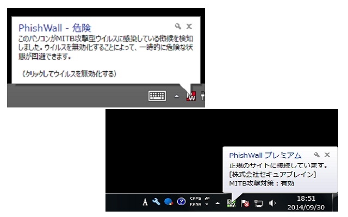Open settings wrench in danger balloon
This screenshot has width=348, height=217.
tap(178, 27)
